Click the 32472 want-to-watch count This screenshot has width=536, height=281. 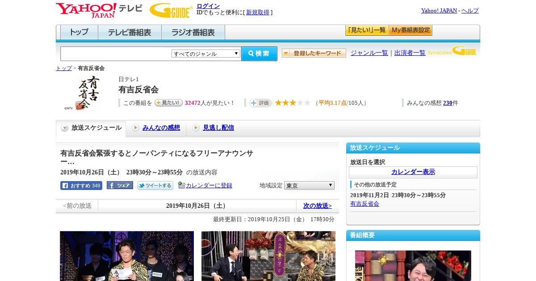193,103
